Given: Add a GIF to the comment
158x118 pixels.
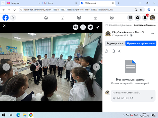Looking at the screenshot, I should pyautogui.click(x=127, y=98).
